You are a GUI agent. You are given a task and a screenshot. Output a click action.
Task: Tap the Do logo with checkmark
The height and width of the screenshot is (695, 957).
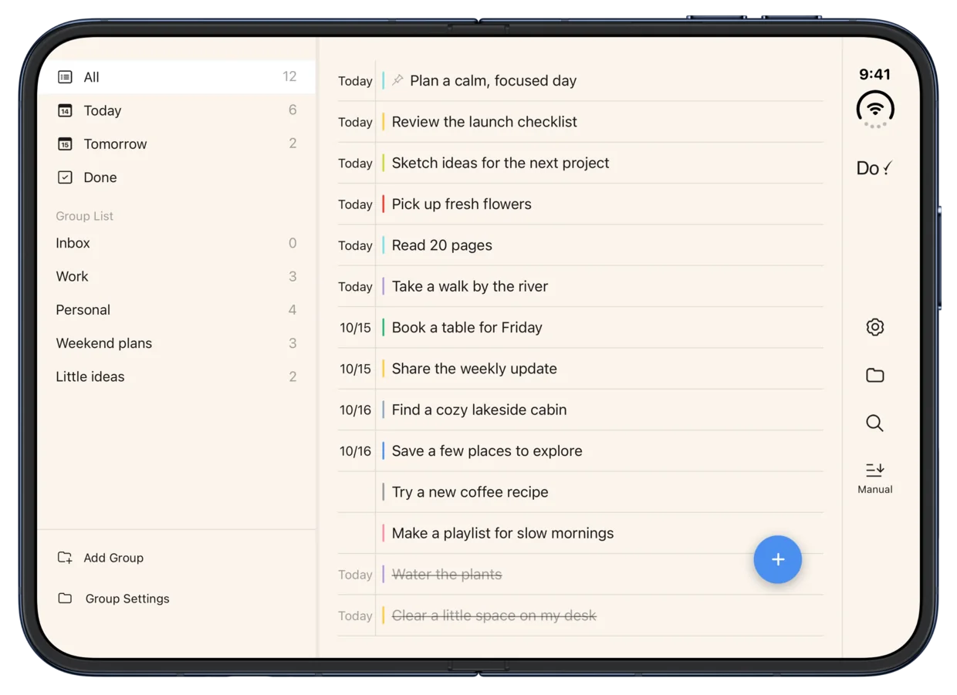click(874, 167)
